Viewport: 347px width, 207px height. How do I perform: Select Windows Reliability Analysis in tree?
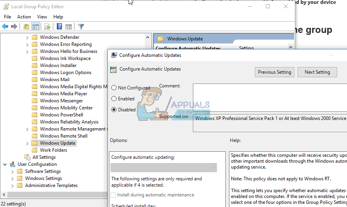[69, 122]
